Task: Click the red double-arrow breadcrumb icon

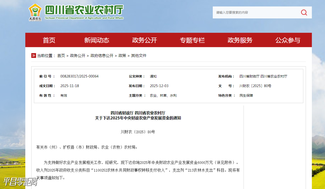Action: click(33, 55)
